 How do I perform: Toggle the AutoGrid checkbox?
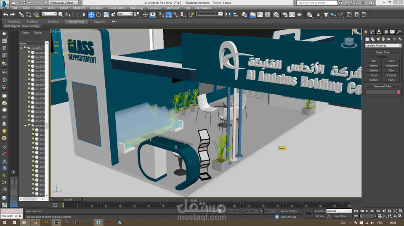tap(373, 56)
